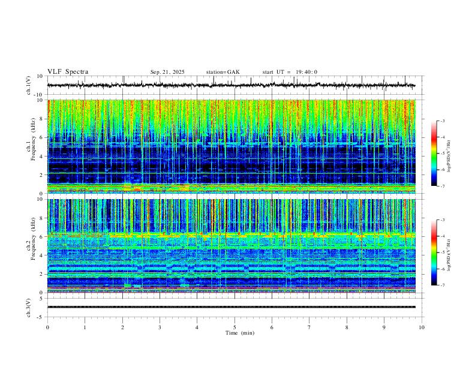Image resolution: width=475 pixels, height=367 pixels.
Task: Click the 'VLF Spectra' title text
Action: point(68,72)
